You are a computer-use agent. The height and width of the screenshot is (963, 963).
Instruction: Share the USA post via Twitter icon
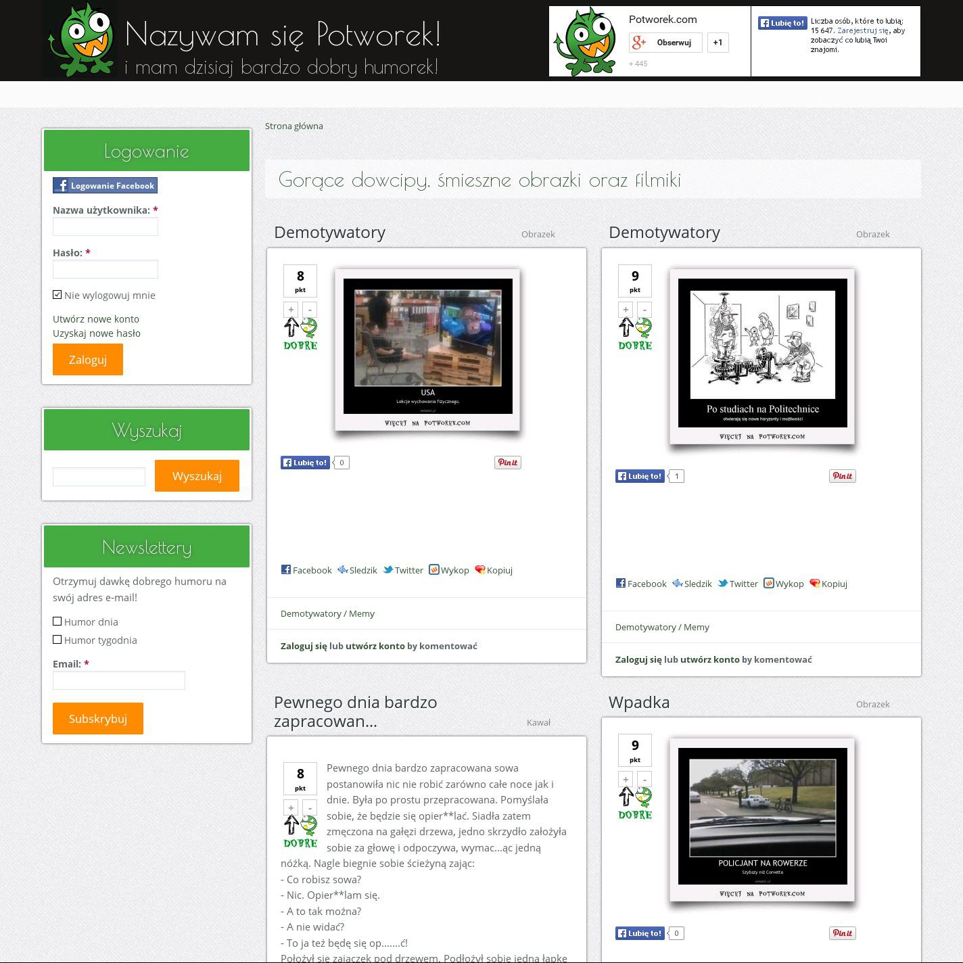click(403, 570)
